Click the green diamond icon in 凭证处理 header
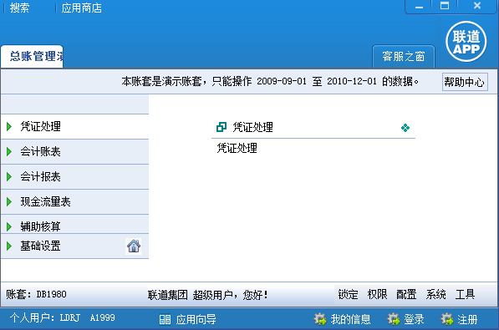499x330 pixels. 405,128
